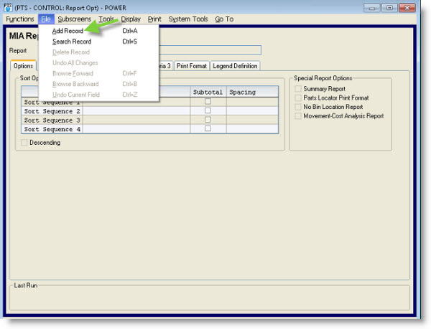Screen dimensions: 431x329
Task: Click Spacing cell for Sort Sequence 3
Action: pos(252,120)
